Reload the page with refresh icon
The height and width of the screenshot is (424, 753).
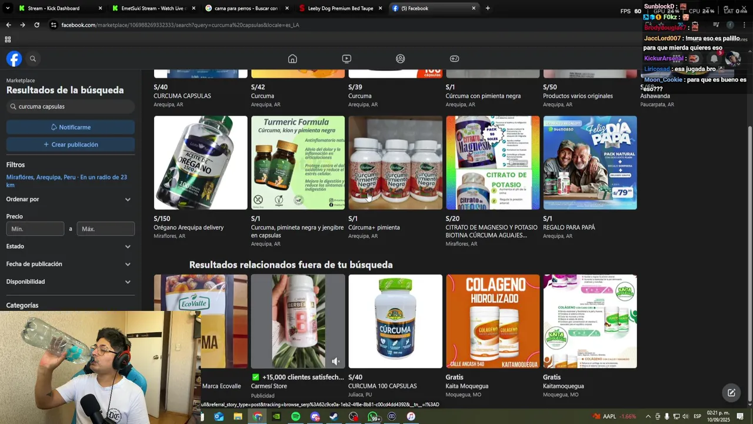(x=36, y=25)
